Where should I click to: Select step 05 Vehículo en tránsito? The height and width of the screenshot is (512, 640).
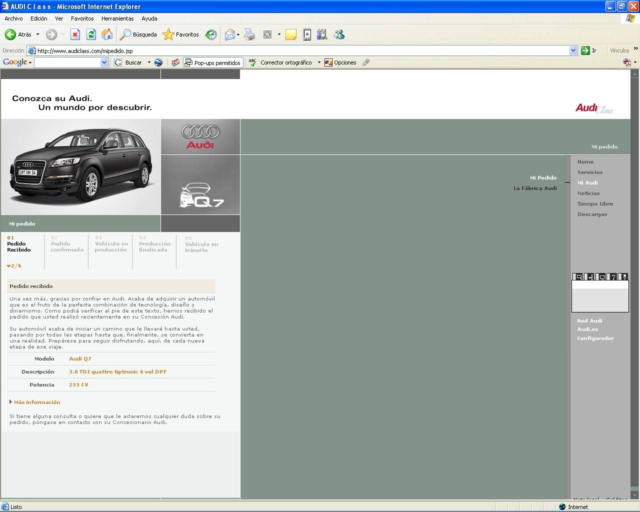[201, 244]
